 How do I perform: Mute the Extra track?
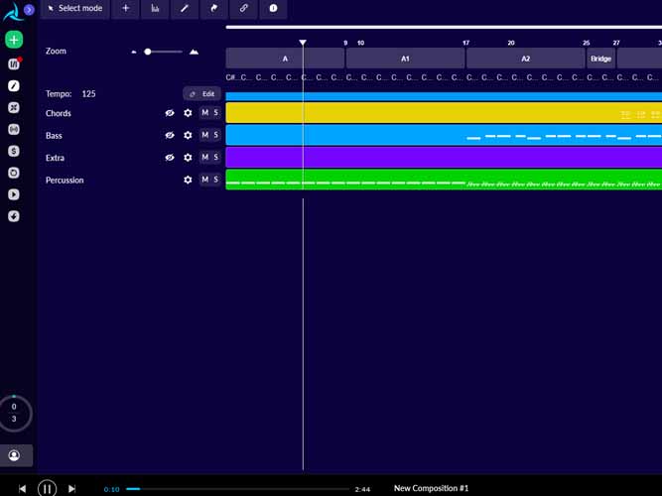coord(204,158)
